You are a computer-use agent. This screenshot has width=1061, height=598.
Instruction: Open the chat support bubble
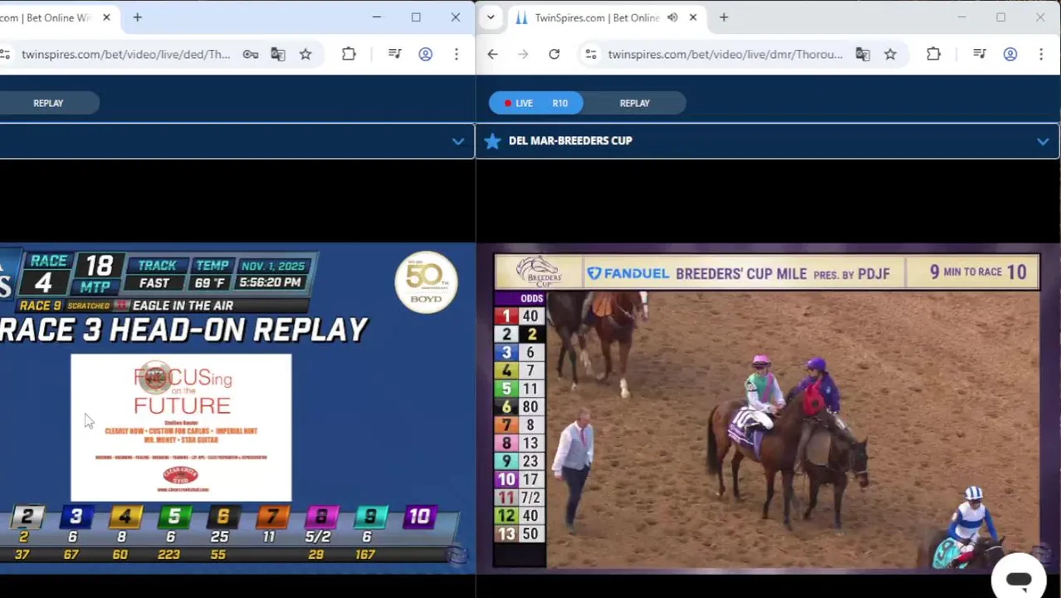pos(1019,580)
